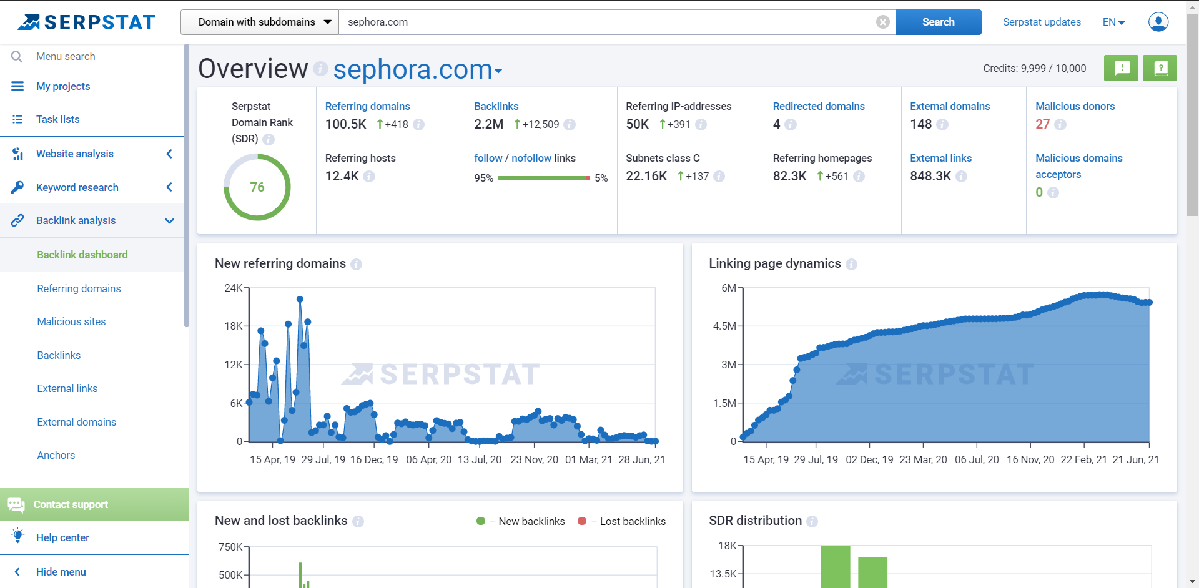
Task: Click info icon next to Overview heading
Action: point(320,69)
